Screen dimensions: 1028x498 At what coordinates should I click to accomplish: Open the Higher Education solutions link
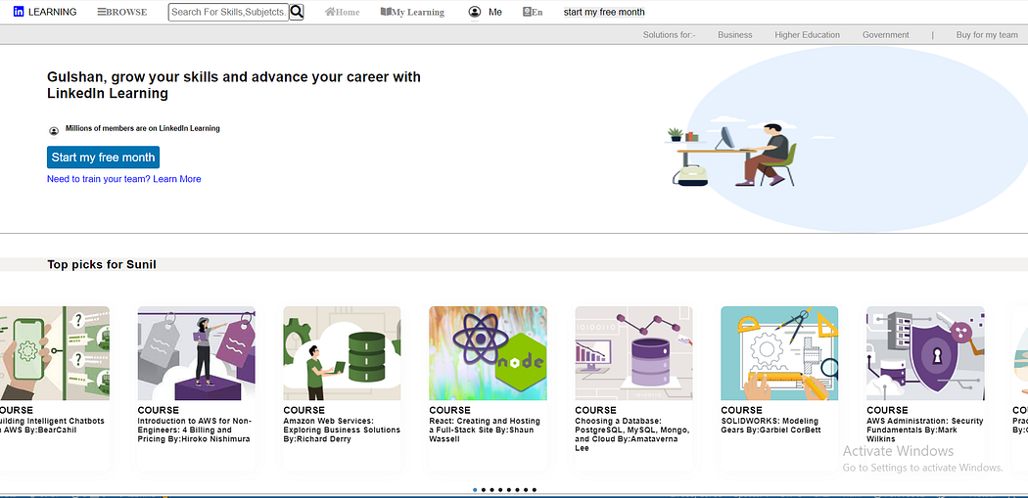[807, 34]
